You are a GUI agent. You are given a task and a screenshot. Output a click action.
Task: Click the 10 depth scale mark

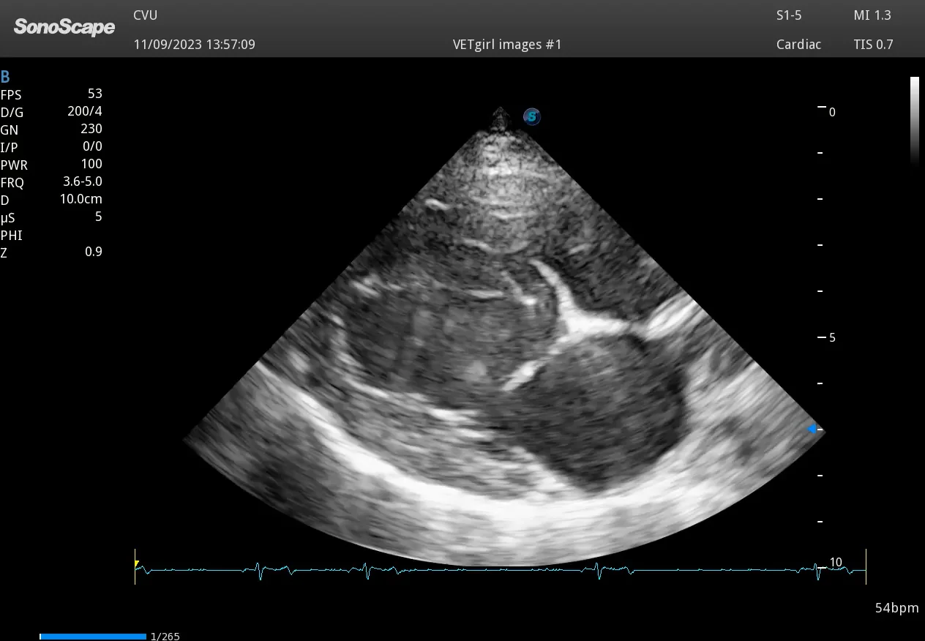tap(836, 563)
